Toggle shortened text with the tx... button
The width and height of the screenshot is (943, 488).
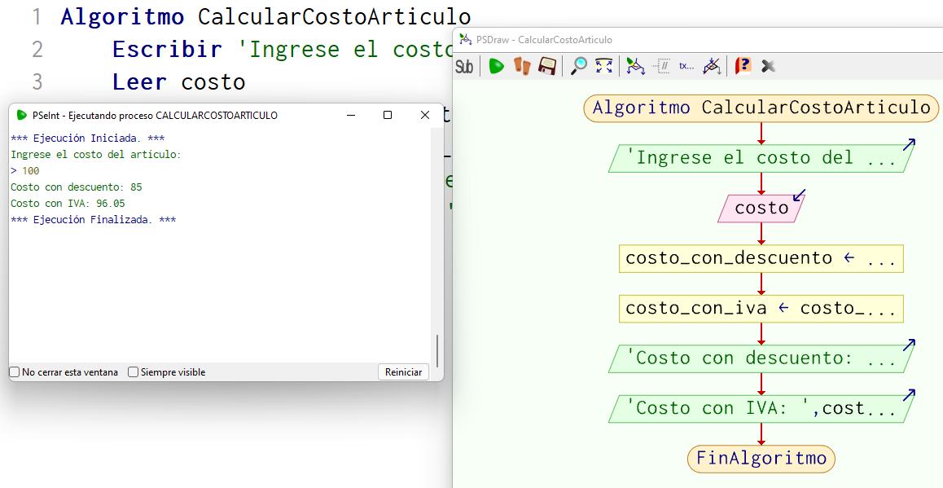click(x=686, y=67)
